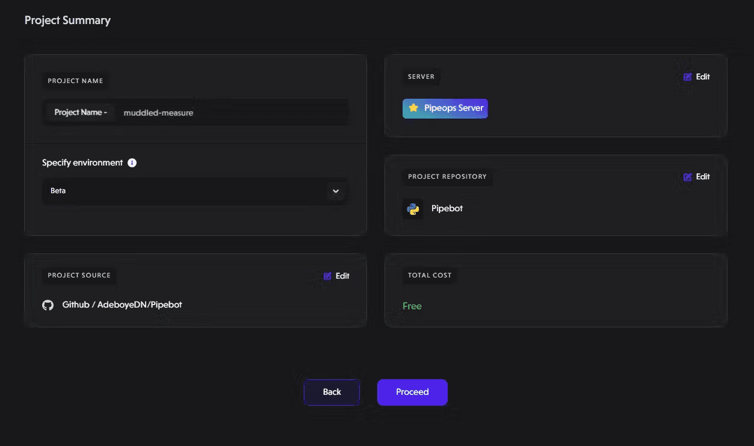The image size is (754, 446).
Task: Click the Python logo beside Pipebot
Action: click(413, 209)
